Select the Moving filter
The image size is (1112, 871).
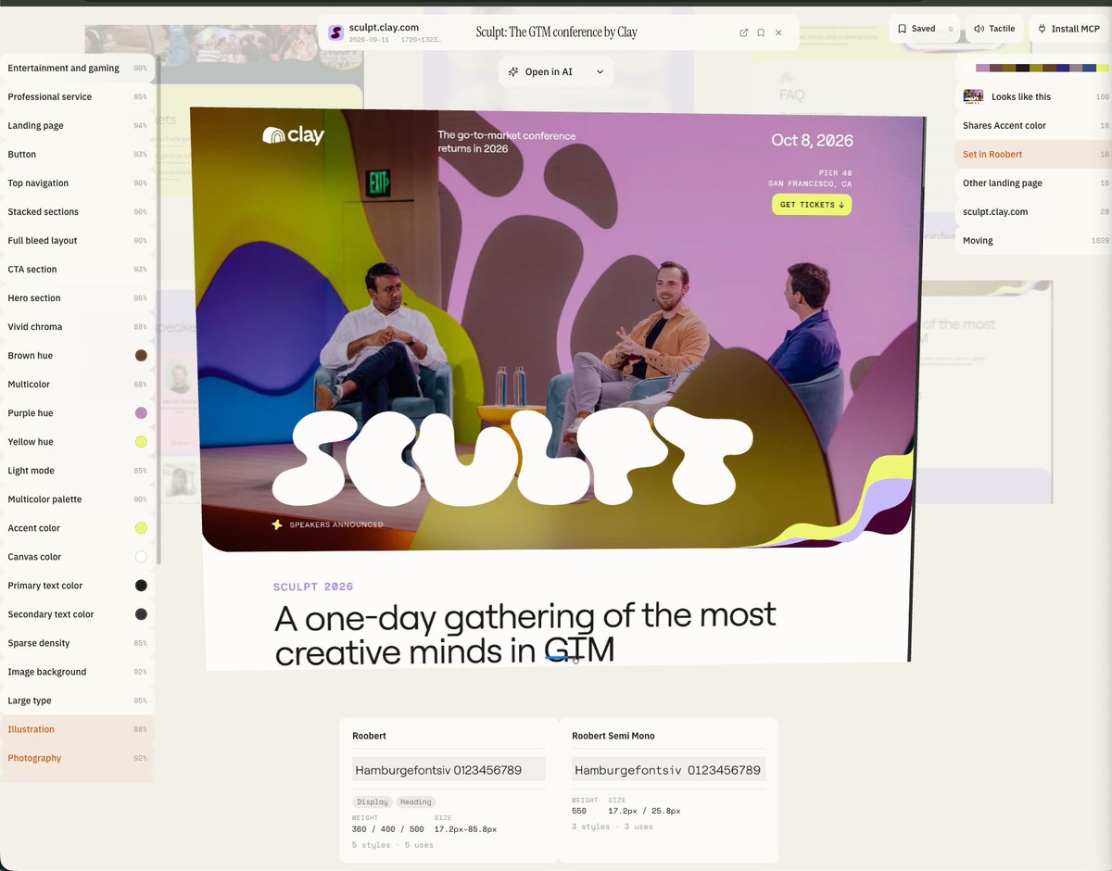(1033, 241)
